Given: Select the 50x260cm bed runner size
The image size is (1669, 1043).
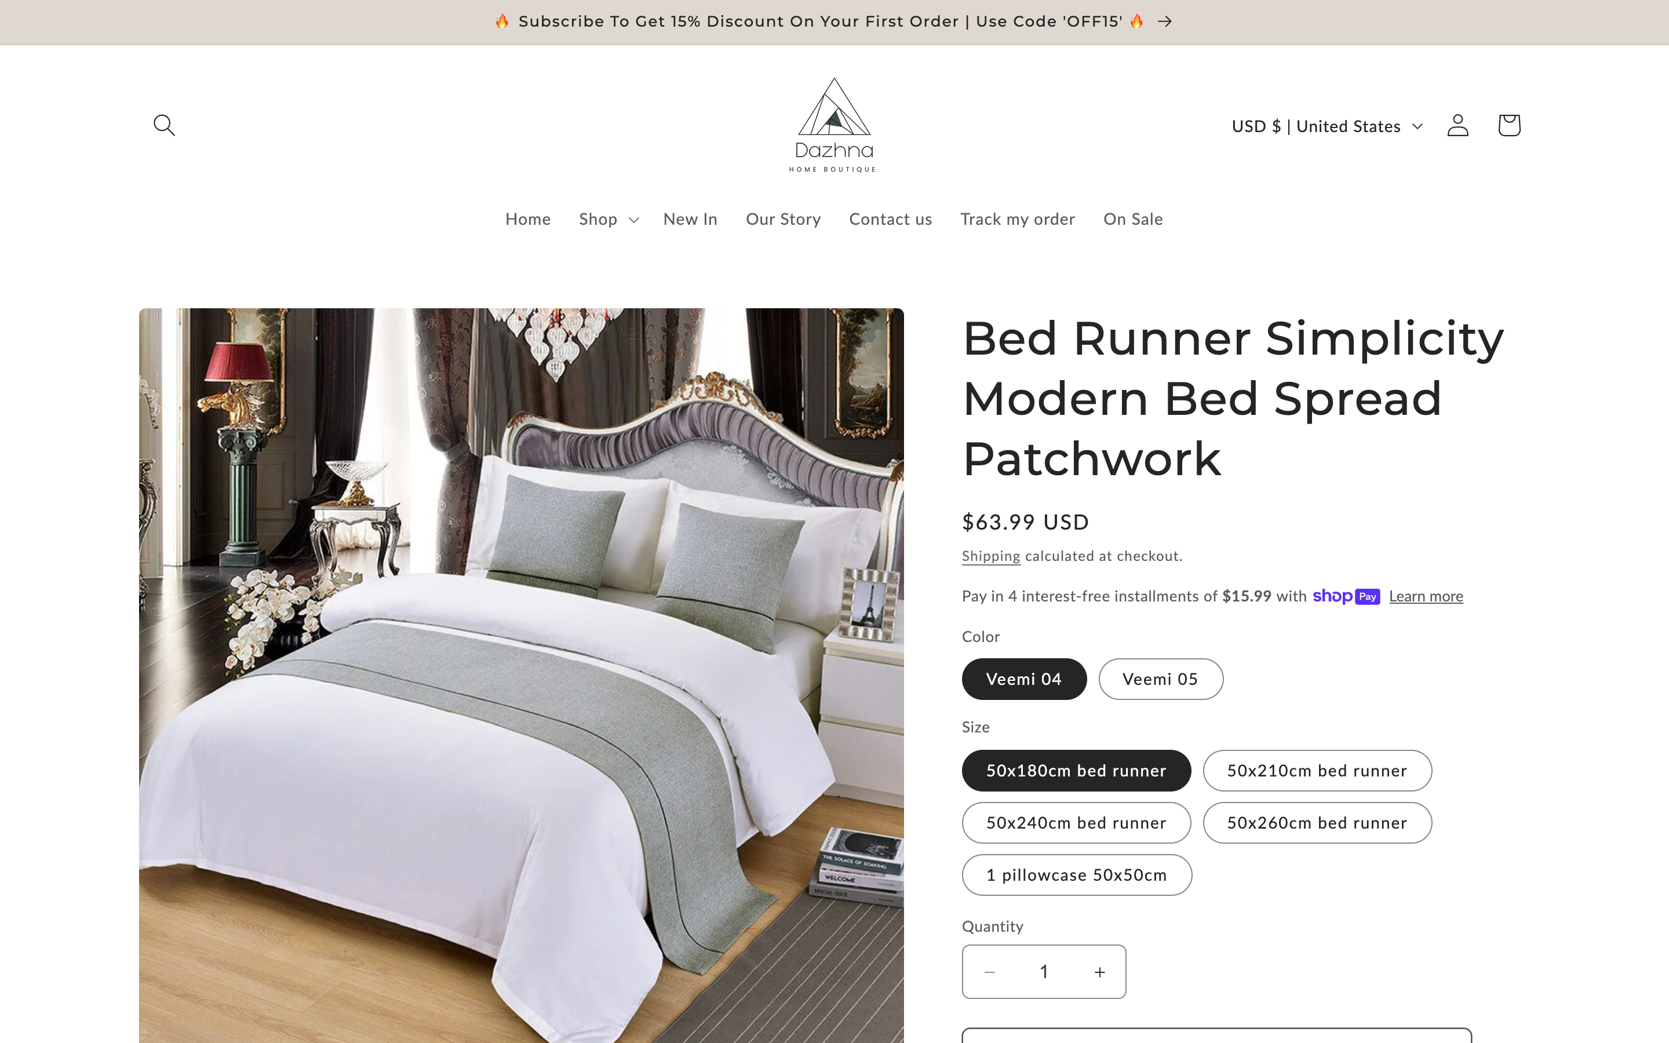Looking at the screenshot, I should click(x=1317, y=822).
